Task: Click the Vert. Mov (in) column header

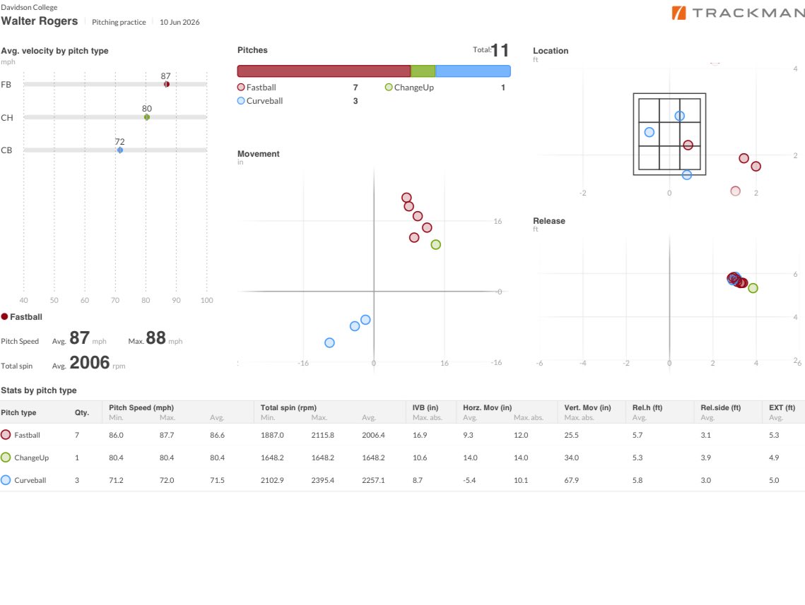Action: pos(587,407)
